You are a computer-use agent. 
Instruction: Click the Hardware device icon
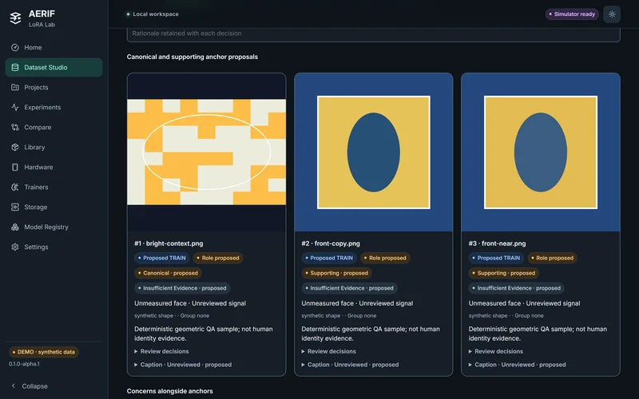pos(15,167)
